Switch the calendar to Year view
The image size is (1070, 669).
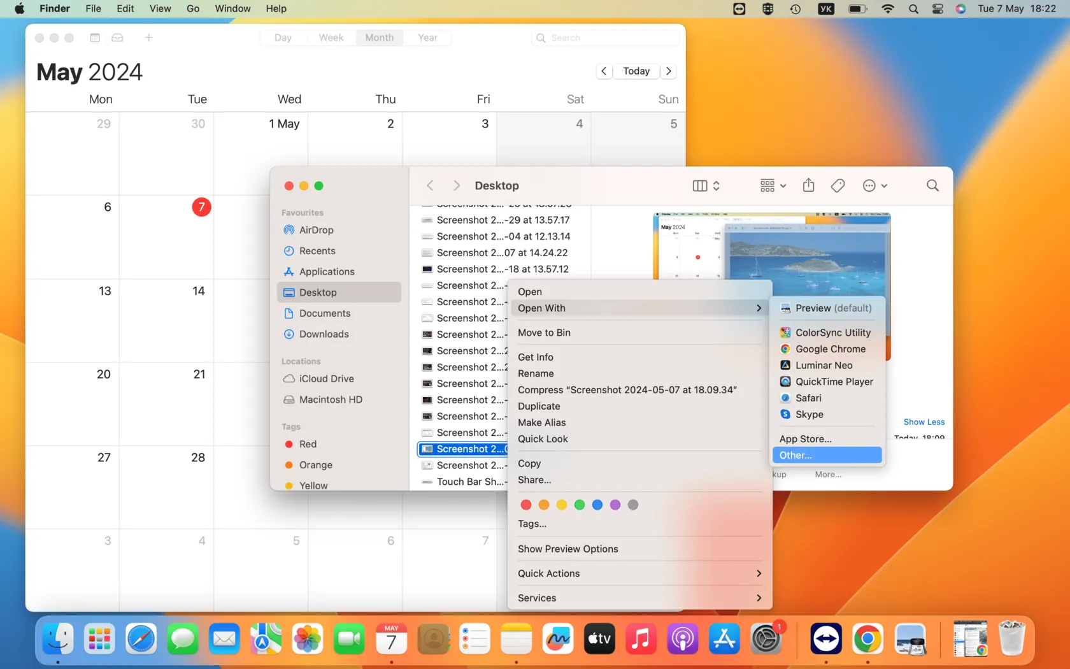(x=427, y=38)
